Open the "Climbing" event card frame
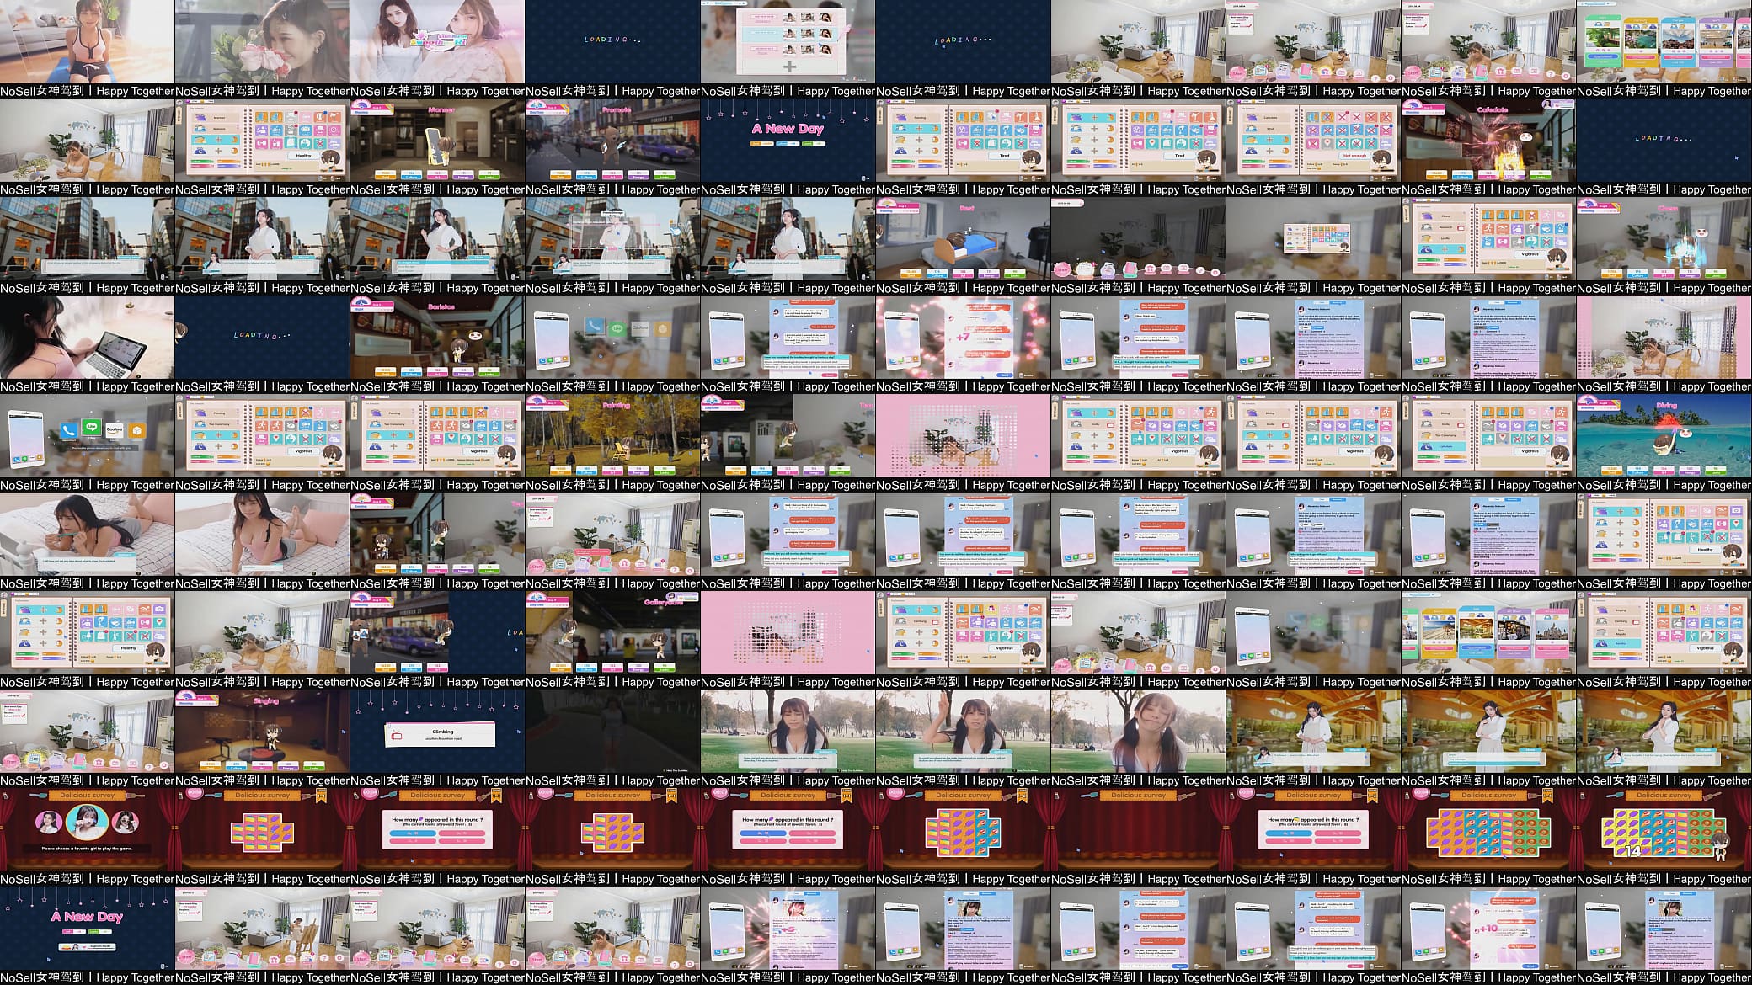This screenshot has height=985, width=1752. [x=437, y=731]
